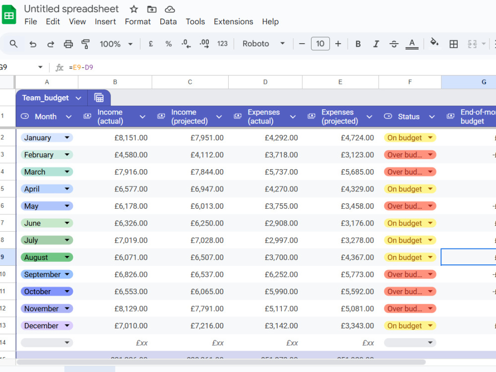Decrease decimal places
496x372 pixels.
click(x=186, y=44)
